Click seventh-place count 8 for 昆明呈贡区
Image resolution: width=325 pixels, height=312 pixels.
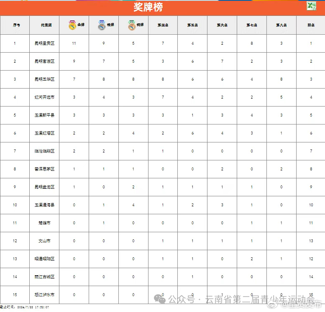[252, 43]
